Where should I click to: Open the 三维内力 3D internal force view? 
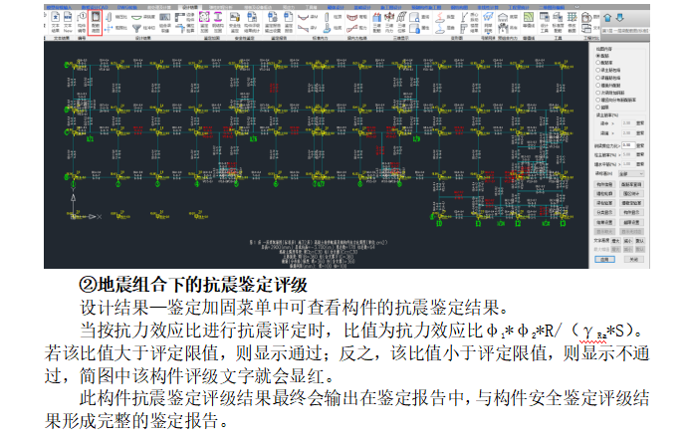coord(389,22)
